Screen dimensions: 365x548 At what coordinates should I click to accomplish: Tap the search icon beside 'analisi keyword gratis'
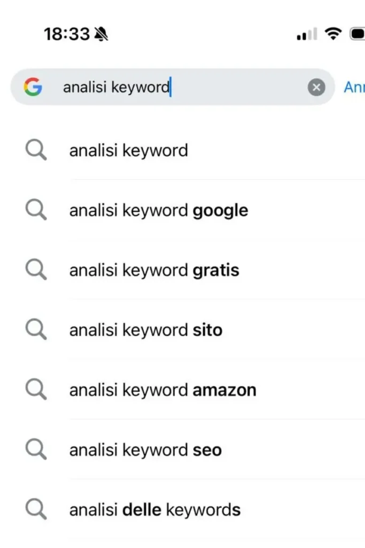(x=35, y=270)
